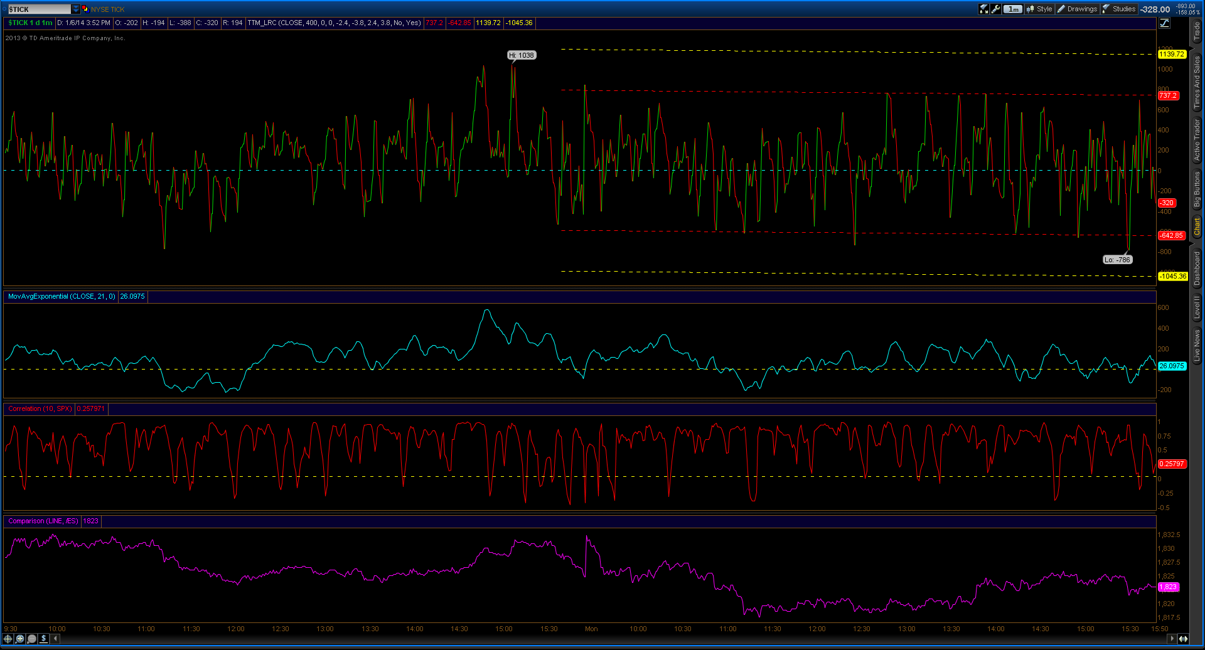The width and height of the screenshot is (1205, 650).
Task: Click the Studies button label
Action: (1124, 9)
